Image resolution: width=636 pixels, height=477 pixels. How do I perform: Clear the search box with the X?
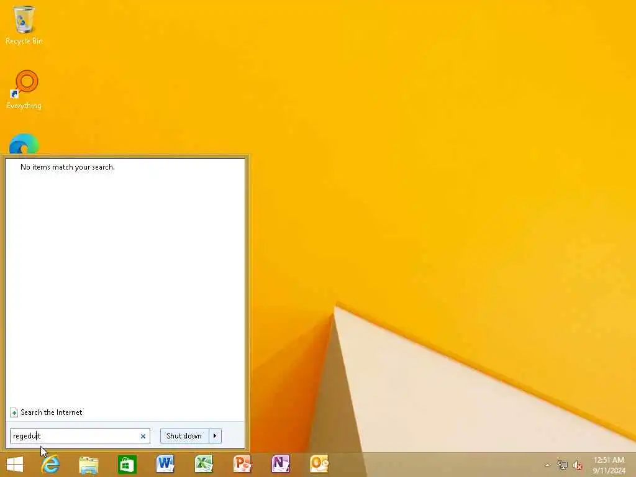(143, 437)
